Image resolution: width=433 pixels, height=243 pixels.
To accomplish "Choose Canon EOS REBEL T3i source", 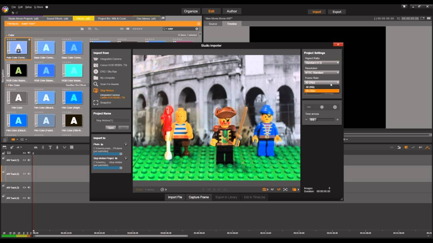I will point(110,65).
